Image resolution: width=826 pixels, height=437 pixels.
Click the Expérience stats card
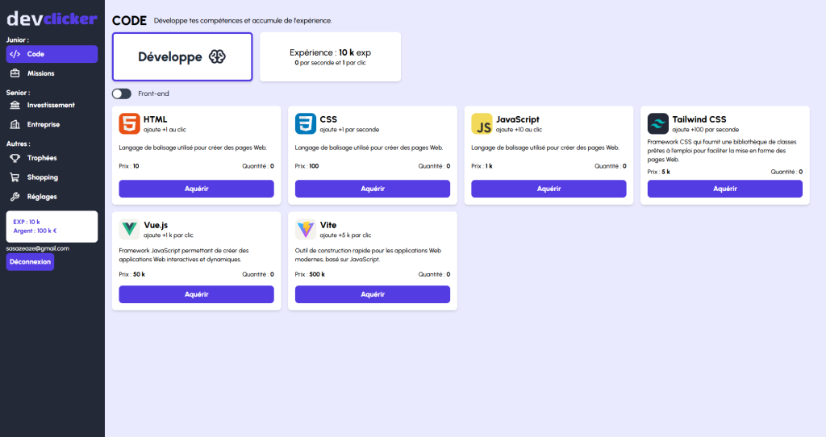click(x=330, y=56)
